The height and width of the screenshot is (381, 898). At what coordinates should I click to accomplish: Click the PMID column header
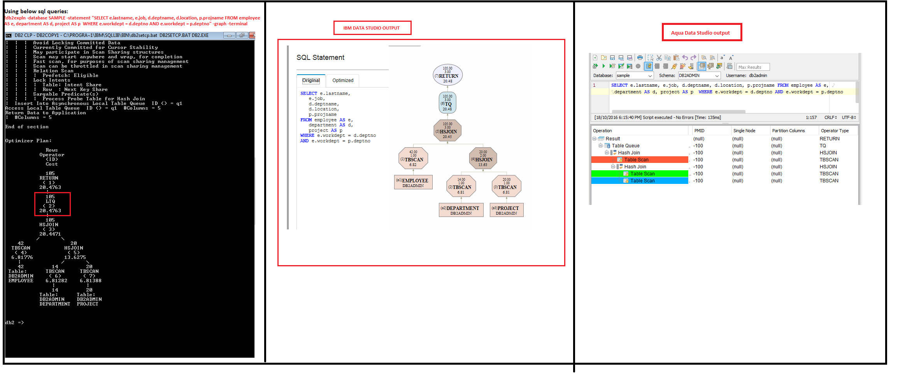[712, 131]
